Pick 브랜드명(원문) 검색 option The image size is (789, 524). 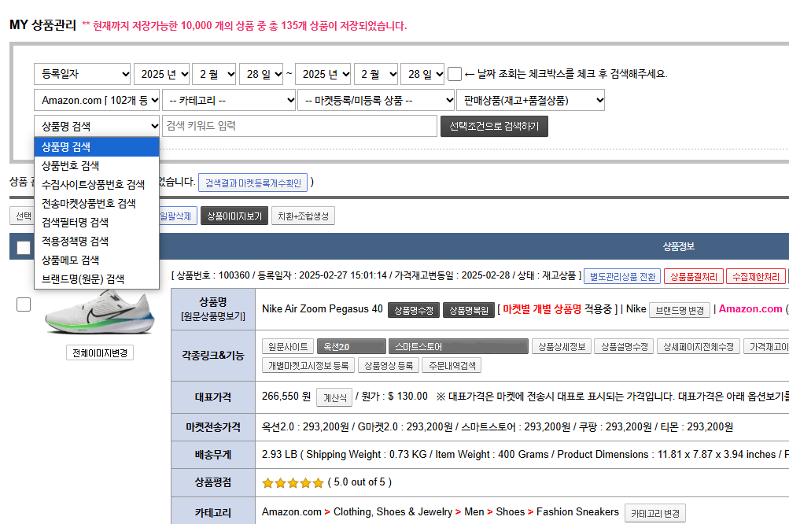[83, 279]
